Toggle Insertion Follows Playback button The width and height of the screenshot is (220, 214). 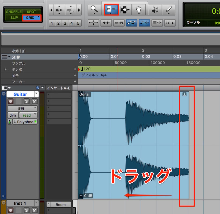(170, 23)
